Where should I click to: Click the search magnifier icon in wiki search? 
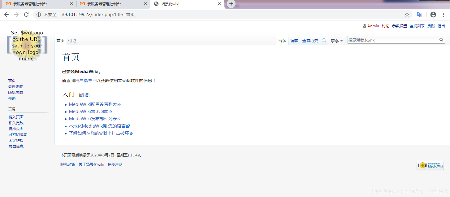click(442, 40)
